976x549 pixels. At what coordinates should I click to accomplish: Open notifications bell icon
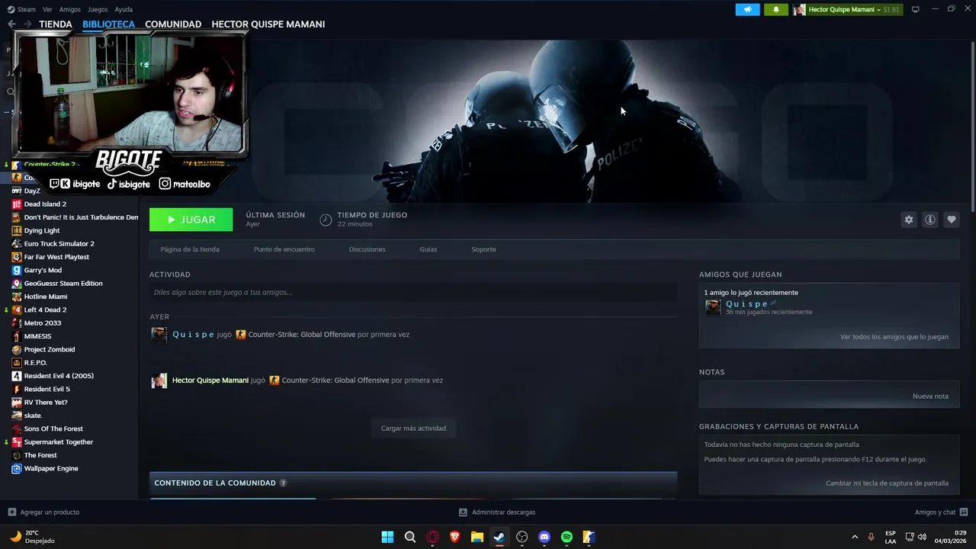[776, 9]
